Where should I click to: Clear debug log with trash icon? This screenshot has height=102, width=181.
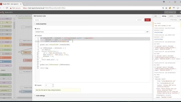(180, 20)
